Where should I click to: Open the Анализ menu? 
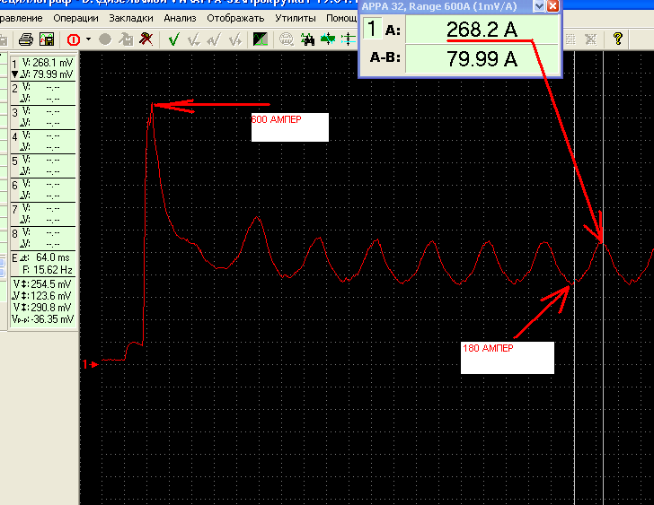point(180,18)
